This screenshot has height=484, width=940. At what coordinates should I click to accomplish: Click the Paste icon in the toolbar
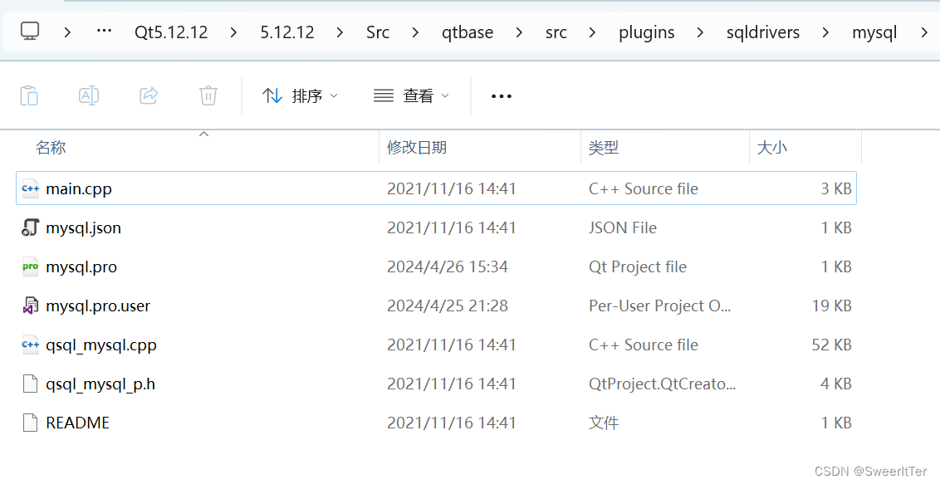point(29,95)
